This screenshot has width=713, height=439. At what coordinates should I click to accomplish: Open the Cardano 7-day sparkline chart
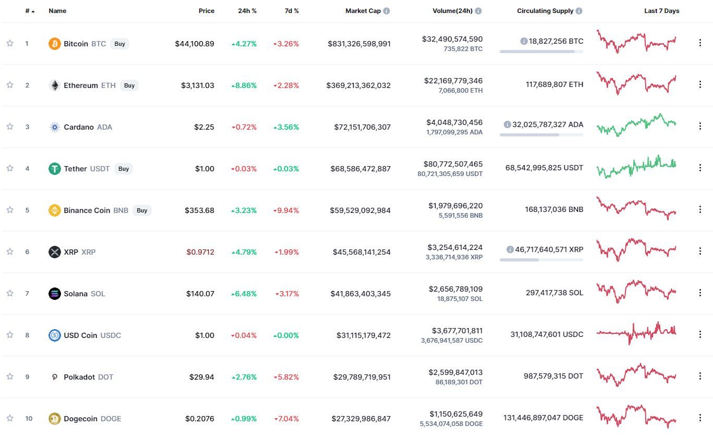point(636,125)
